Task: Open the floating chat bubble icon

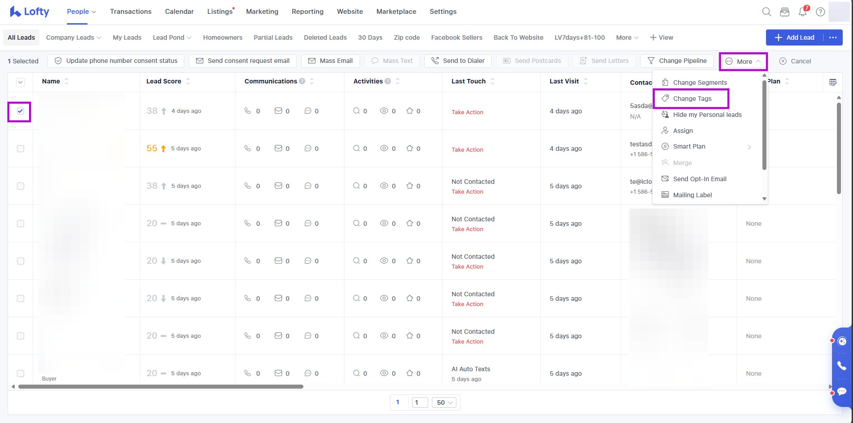Action: click(841, 391)
